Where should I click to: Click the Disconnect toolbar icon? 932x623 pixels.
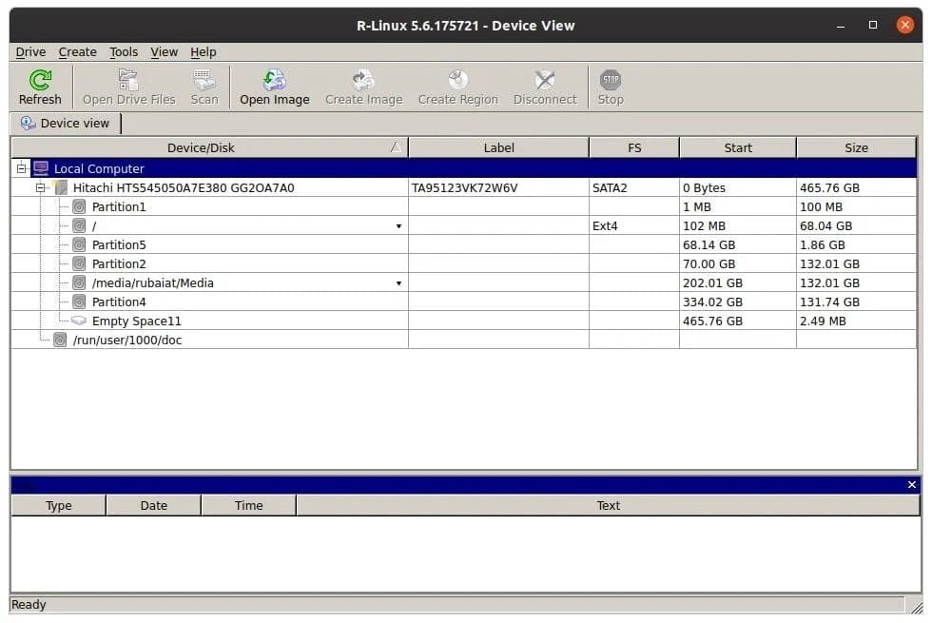[x=544, y=86]
